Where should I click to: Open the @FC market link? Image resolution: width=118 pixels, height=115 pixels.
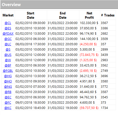coord(8,103)
